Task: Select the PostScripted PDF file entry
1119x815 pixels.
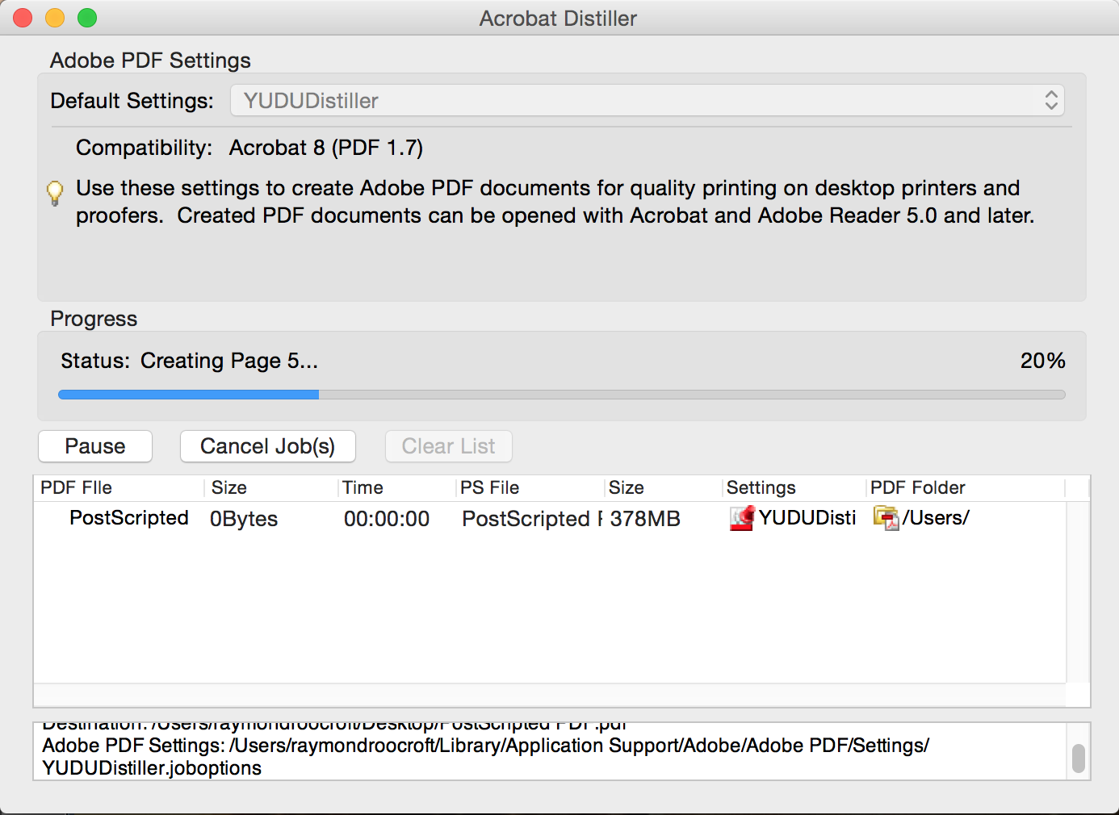Action: [129, 518]
